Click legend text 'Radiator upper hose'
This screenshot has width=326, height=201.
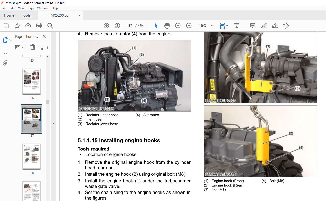click(x=102, y=115)
